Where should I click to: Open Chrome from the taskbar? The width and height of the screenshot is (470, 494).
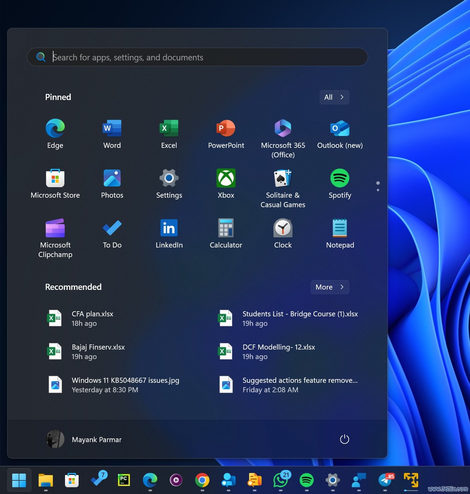[x=202, y=480]
